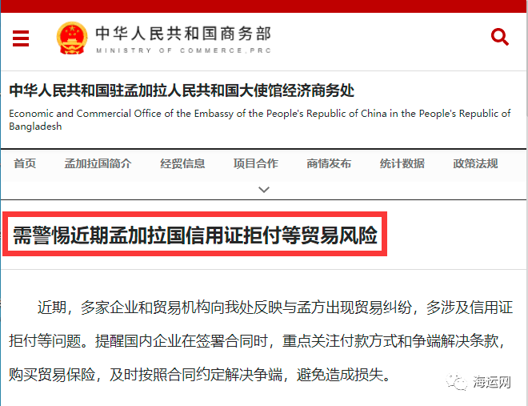This screenshot has width=528, height=406.
Task: Click the 海运网 watermark text
Action: (x=492, y=382)
